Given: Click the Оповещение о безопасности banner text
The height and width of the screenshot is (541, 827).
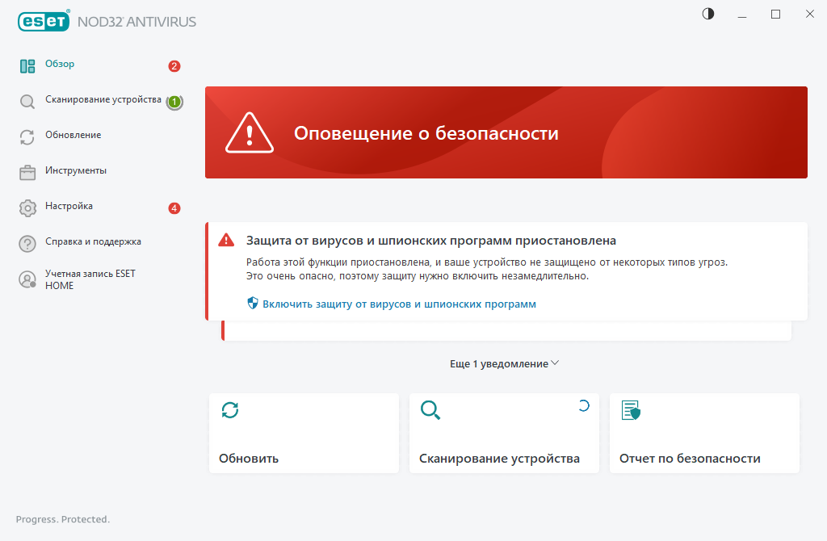Looking at the screenshot, I should point(426,133).
